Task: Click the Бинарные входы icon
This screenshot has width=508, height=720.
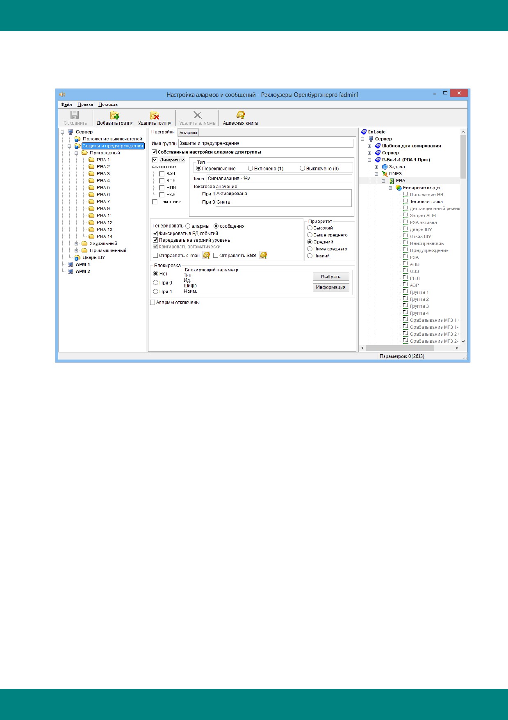Action: click(399, 188)
